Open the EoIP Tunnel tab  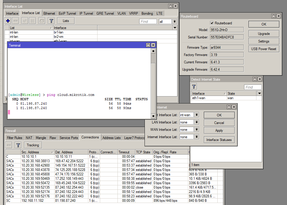67,13
